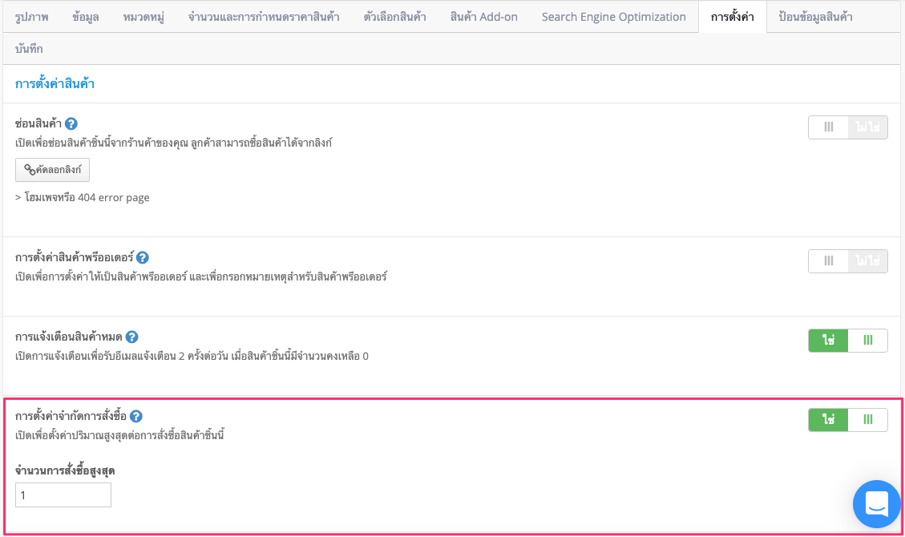Viewport: 905px width, 537px height.
Task: Click the จำนวนการสั่งซื้อสูงสุด input field
Action: [63, 495]
